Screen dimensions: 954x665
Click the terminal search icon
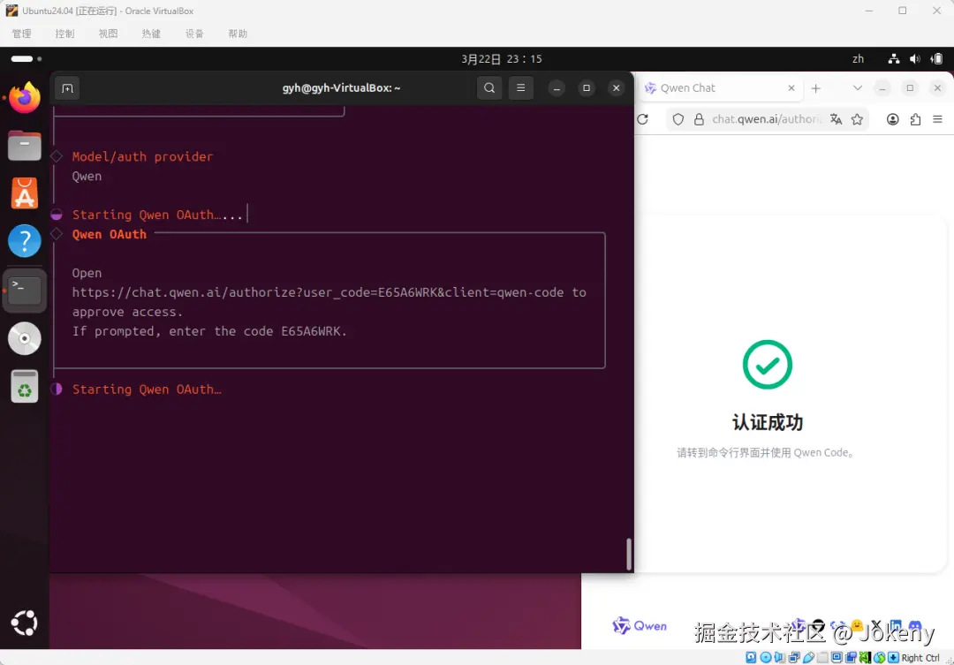[489, 88]
